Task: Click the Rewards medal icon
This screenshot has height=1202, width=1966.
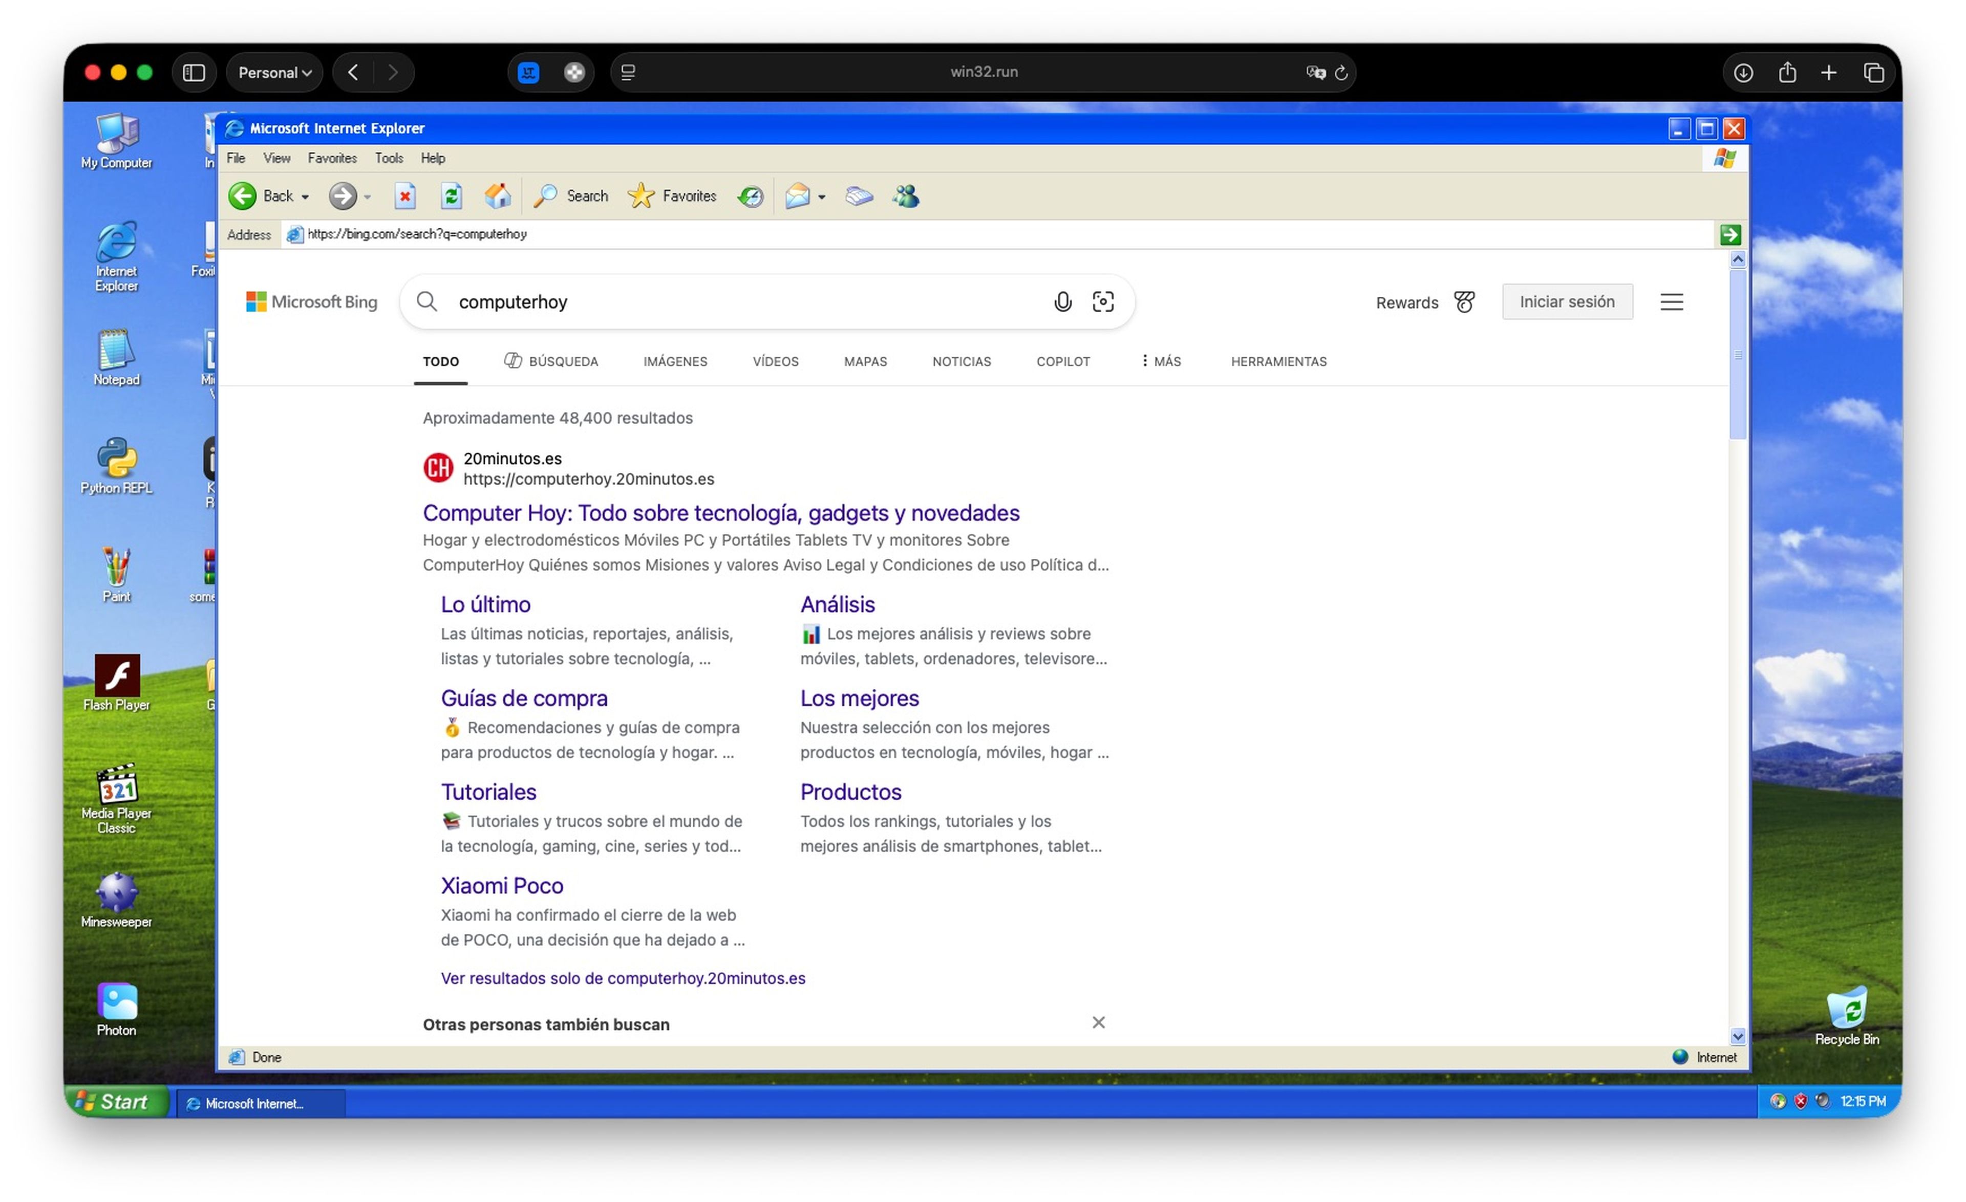Action: (x=1464, y=302)
